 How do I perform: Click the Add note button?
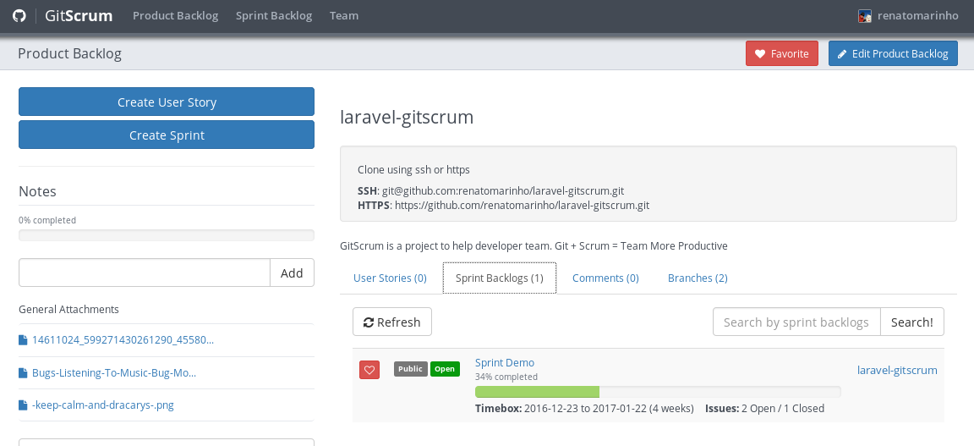(x=292, y=273)
